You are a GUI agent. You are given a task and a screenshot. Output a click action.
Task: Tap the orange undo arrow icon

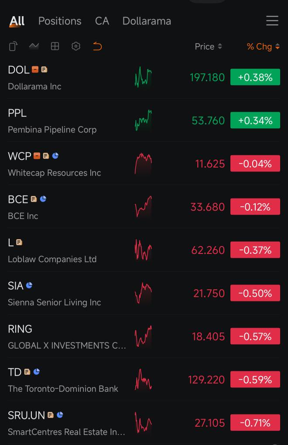pyautogui.click(x=97, y=46)
